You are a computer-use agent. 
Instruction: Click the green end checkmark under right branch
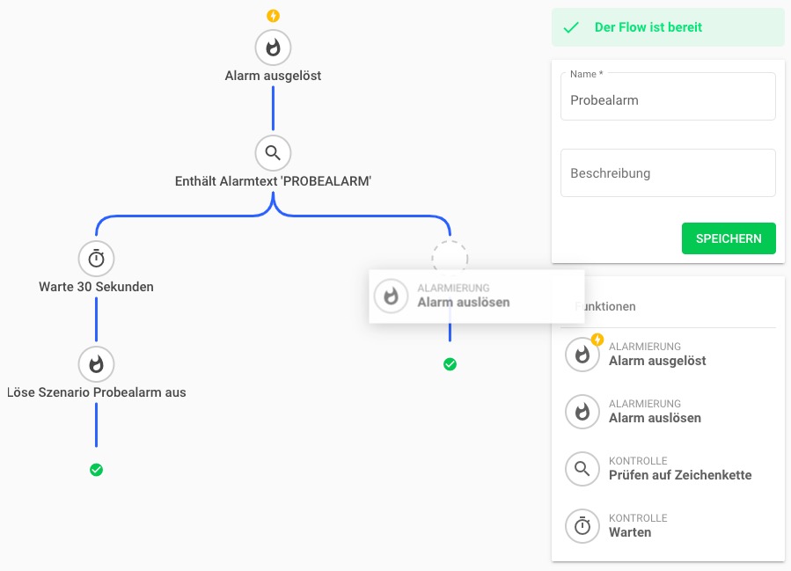pyautogui.click(x=450, y=364)
